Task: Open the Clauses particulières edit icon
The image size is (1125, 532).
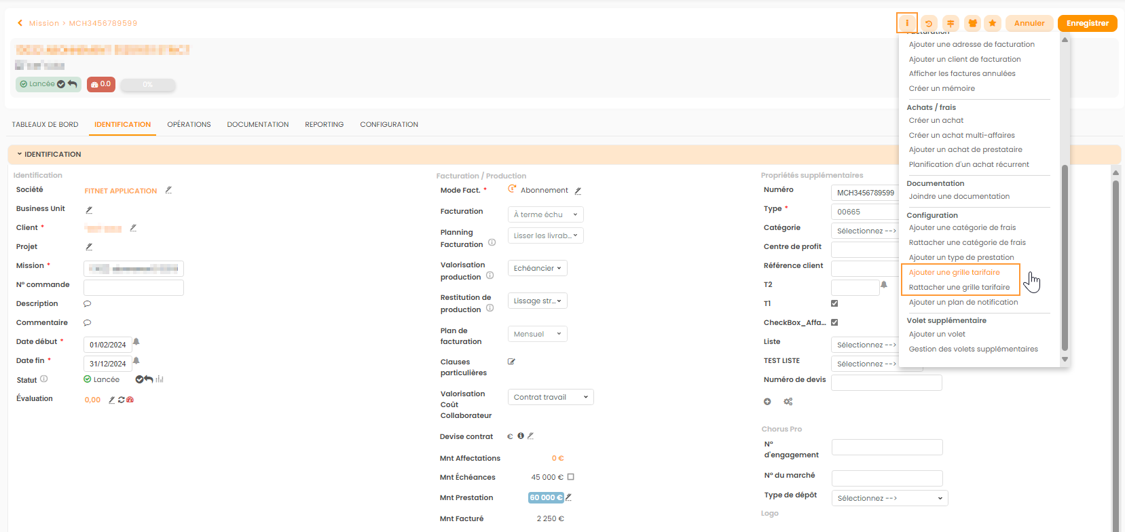Action: point(511,362)
